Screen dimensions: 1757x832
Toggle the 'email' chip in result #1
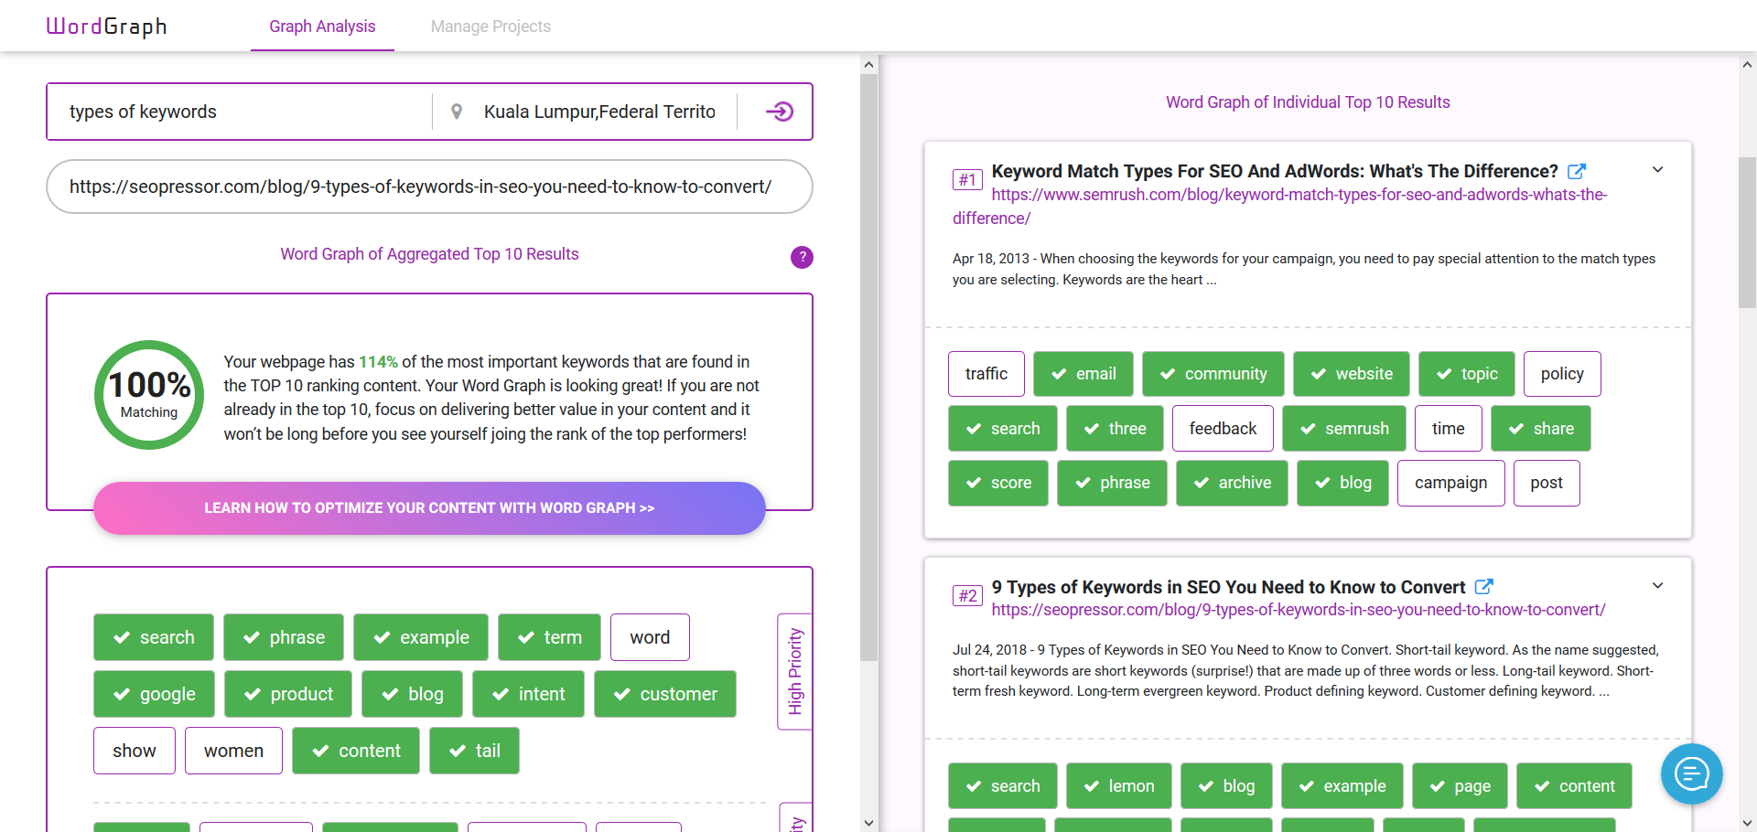coord(1083,374)
